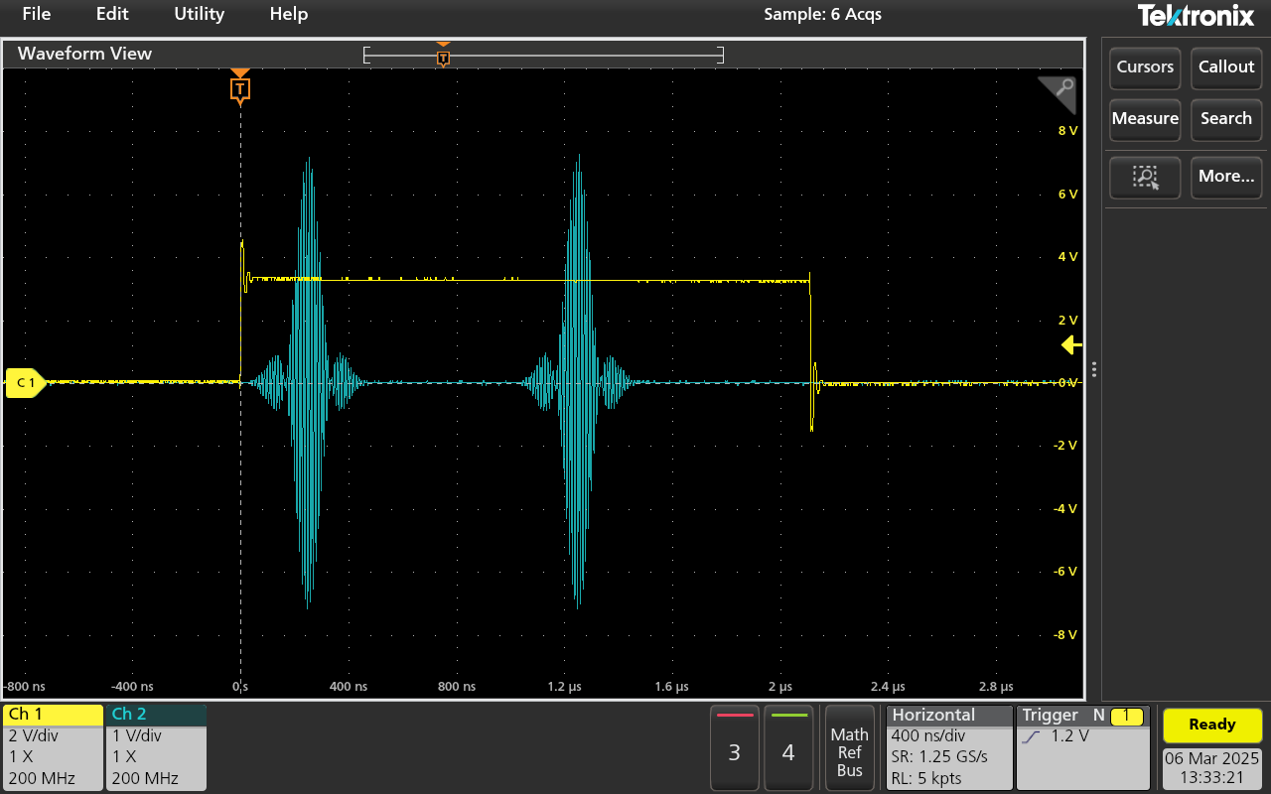Click the -800 ns time axis label

click(x=25, y=686)
